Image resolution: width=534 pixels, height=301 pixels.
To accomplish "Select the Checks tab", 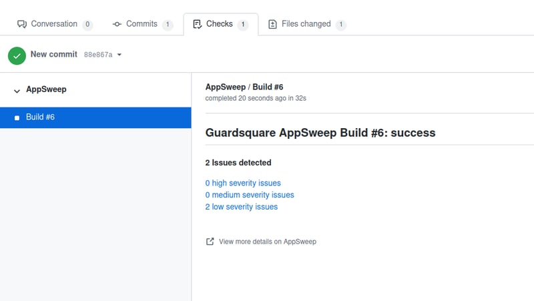I will (x=221, y=24).
